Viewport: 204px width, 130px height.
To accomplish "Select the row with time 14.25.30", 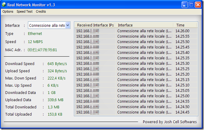I will coord(136,63).
